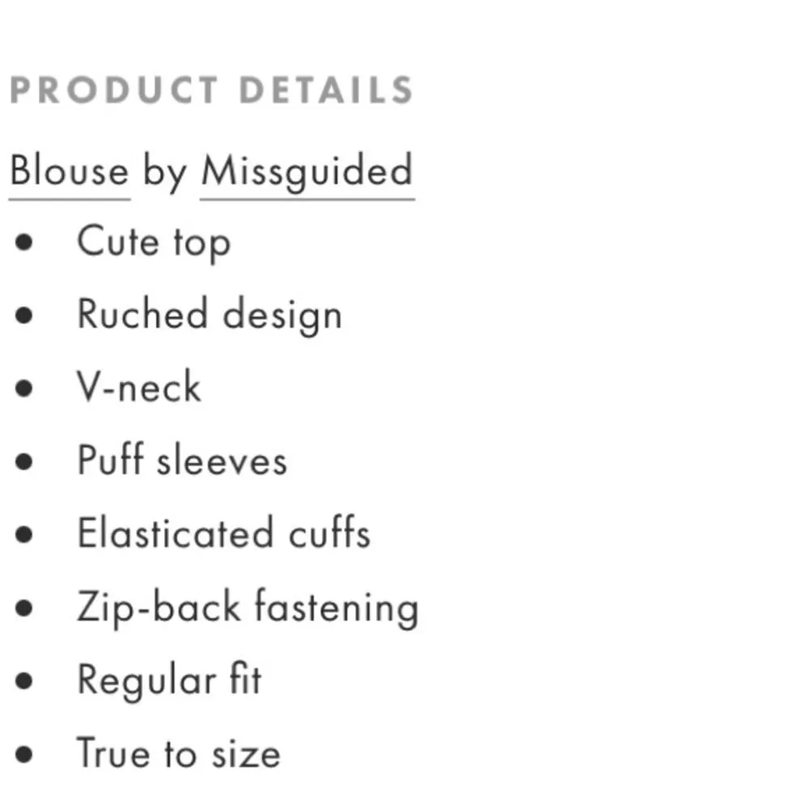
Task: Click the bullet next to "Ruched design"
Action: [x=25, y=316]
